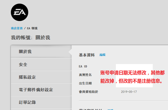This screenshot has height=110, width=168.
Task: Go to the 隱私設定 tab
Action: point(41,77)
